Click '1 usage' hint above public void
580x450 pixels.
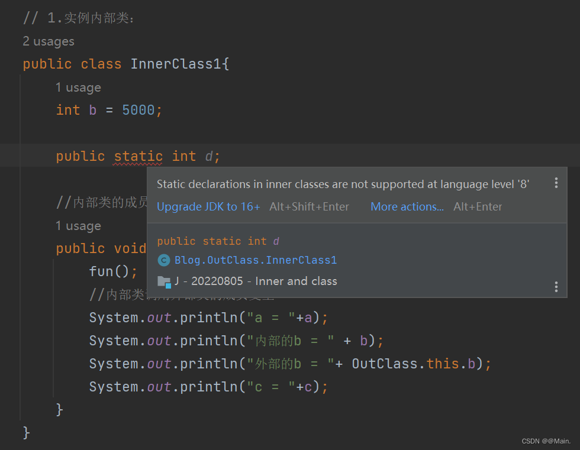click(78, 226)
